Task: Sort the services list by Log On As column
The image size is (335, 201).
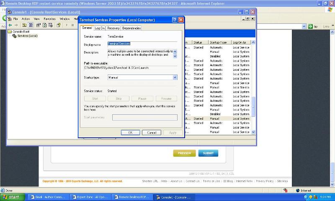Action: (241, 43)
